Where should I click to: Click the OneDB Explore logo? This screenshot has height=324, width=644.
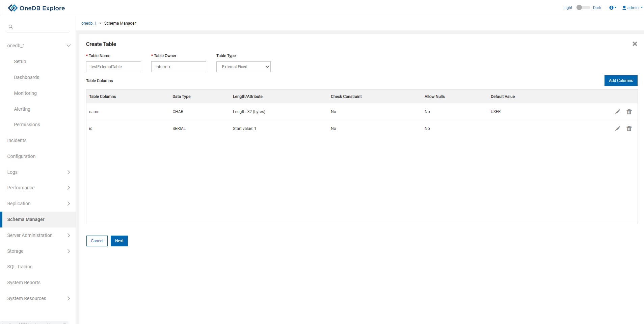pyautogui.click(x=36, y=8)
